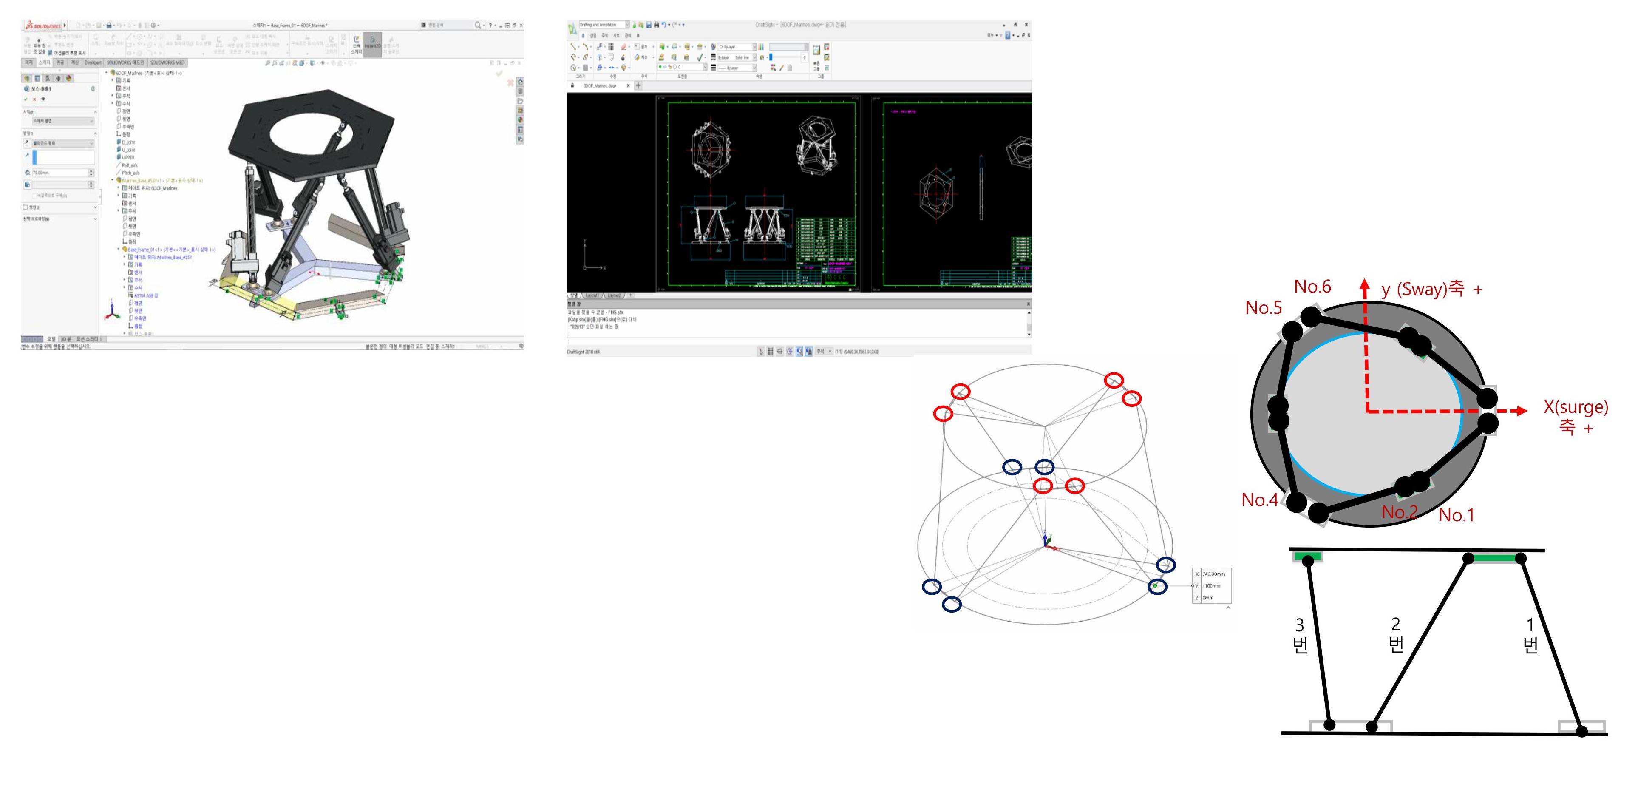
Task: Click the appearance color wheel in right task pane
Action: (x=520, y=119)
